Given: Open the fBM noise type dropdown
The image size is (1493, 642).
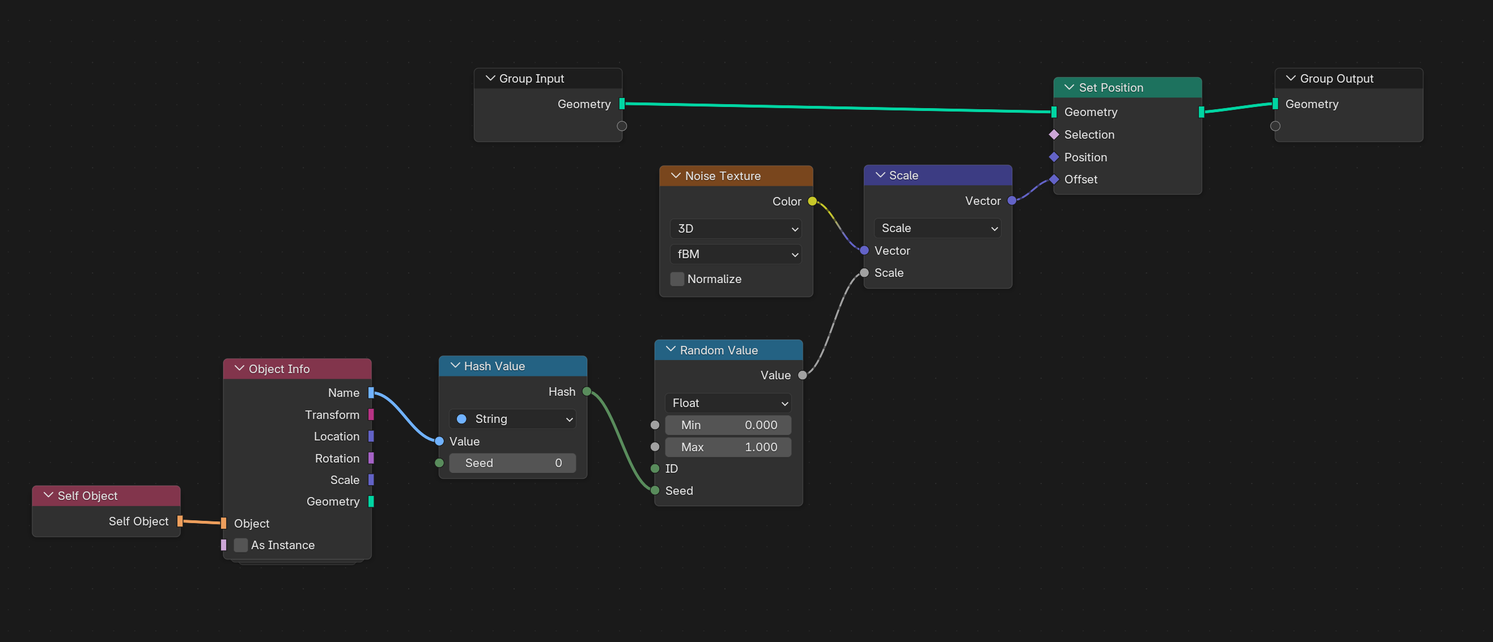Looking at the screenshot, I should (x=736, y=254).
